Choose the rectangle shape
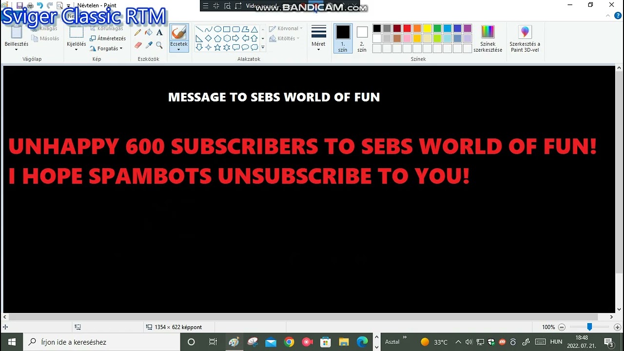 [227, 29]
